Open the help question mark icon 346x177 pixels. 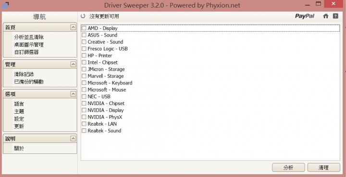coord(335,16)
